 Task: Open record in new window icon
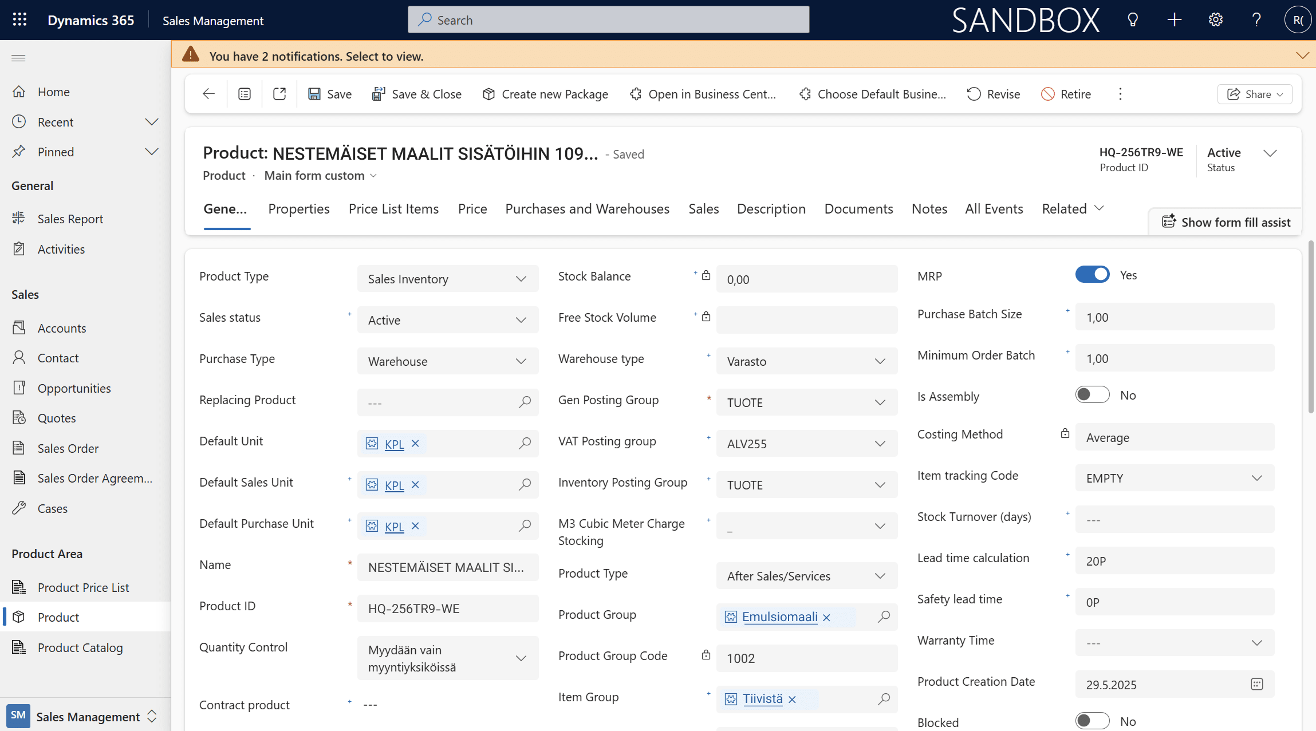279,94
